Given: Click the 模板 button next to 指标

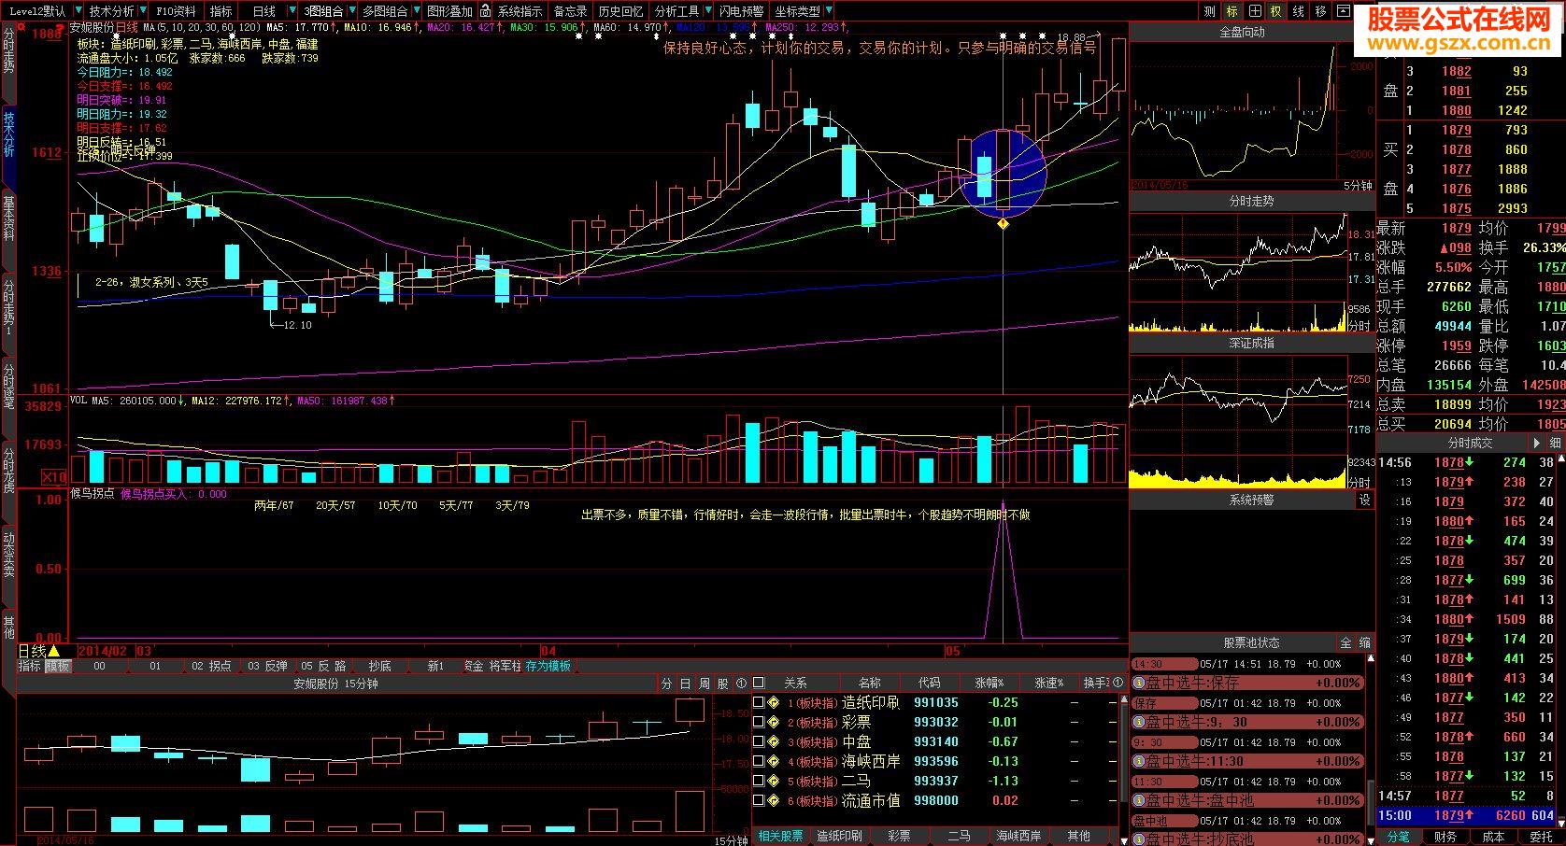Looking at the screenshot, I should point(58,666).
